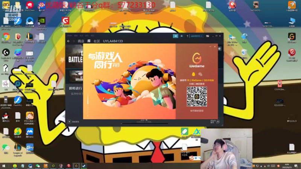Click the WeChat icon in the taskbar

click(x=38, y=166)
